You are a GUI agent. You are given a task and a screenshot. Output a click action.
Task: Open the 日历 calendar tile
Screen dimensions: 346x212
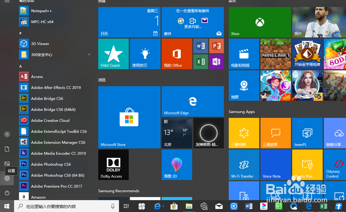tap(129, 22)
